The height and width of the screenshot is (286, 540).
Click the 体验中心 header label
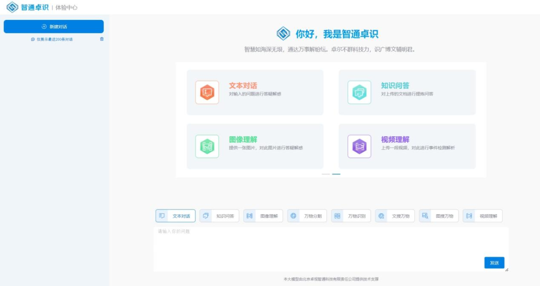coord(66,7)
